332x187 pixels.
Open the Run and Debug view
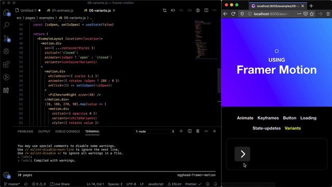(6, 51)
